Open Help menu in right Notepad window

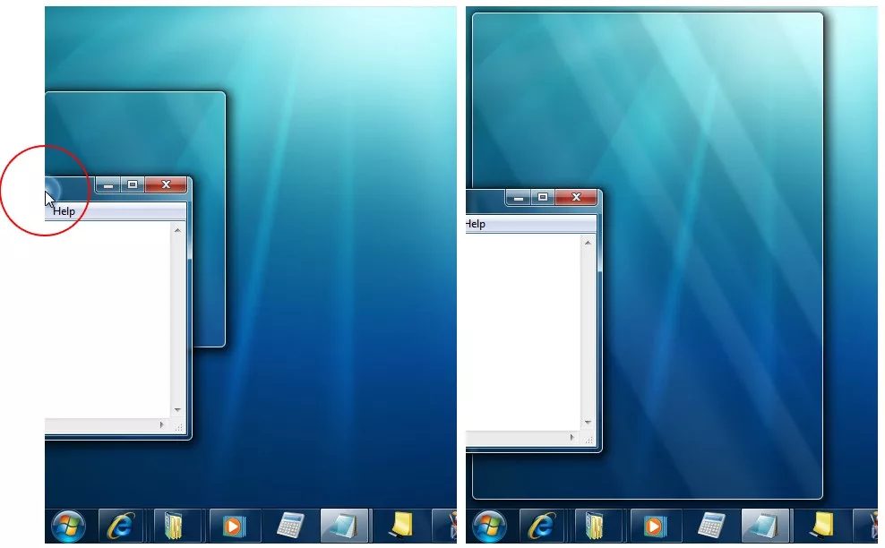(x=476, y=224)
